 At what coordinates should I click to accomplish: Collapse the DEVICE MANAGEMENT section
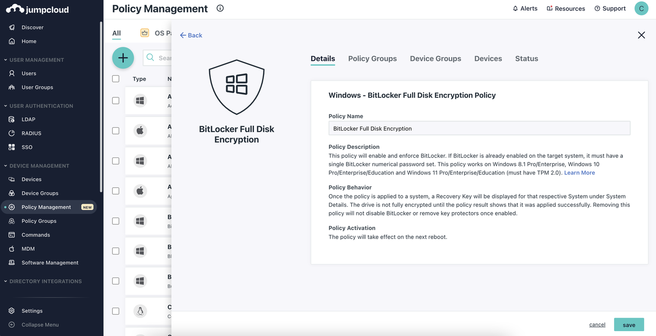(37, 166)
